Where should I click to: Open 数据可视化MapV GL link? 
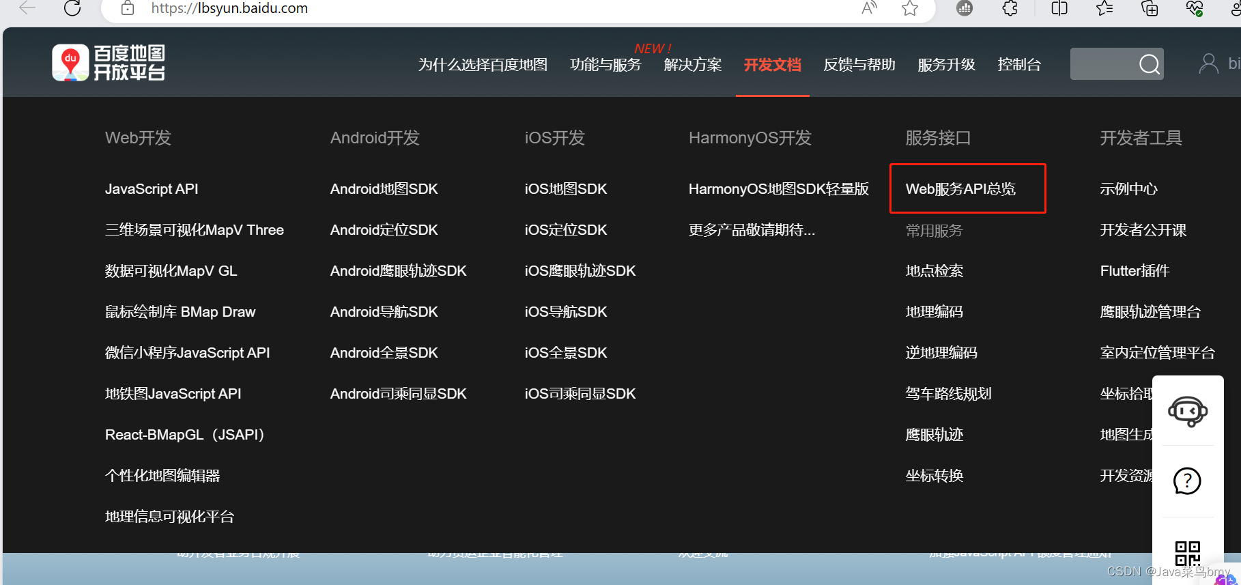click(171, 271)
